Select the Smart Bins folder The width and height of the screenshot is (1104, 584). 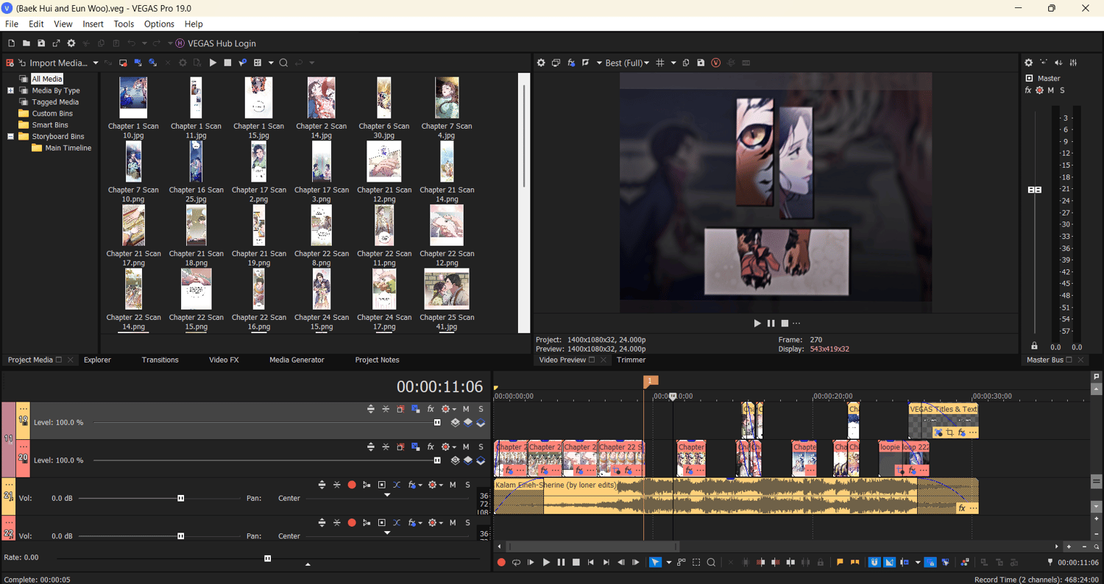(x=50, y=125)
